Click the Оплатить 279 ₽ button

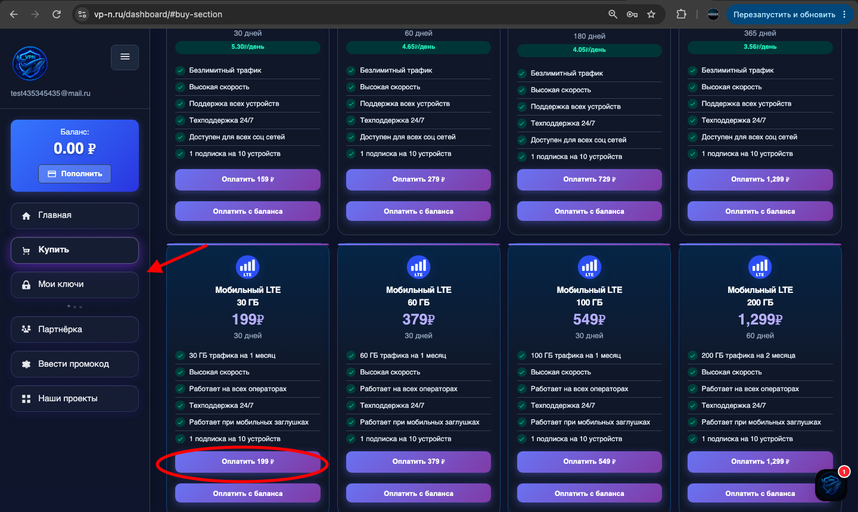tap(419, 179)
